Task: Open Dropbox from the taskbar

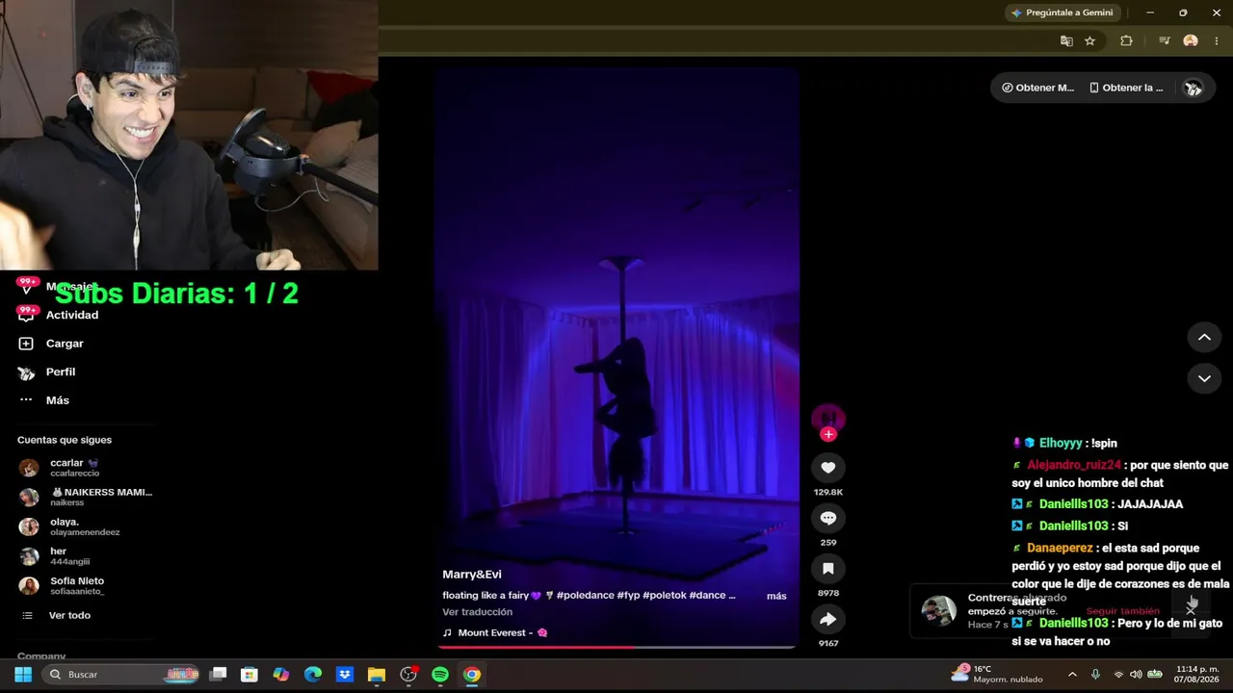Action: [x=345, y=674]
